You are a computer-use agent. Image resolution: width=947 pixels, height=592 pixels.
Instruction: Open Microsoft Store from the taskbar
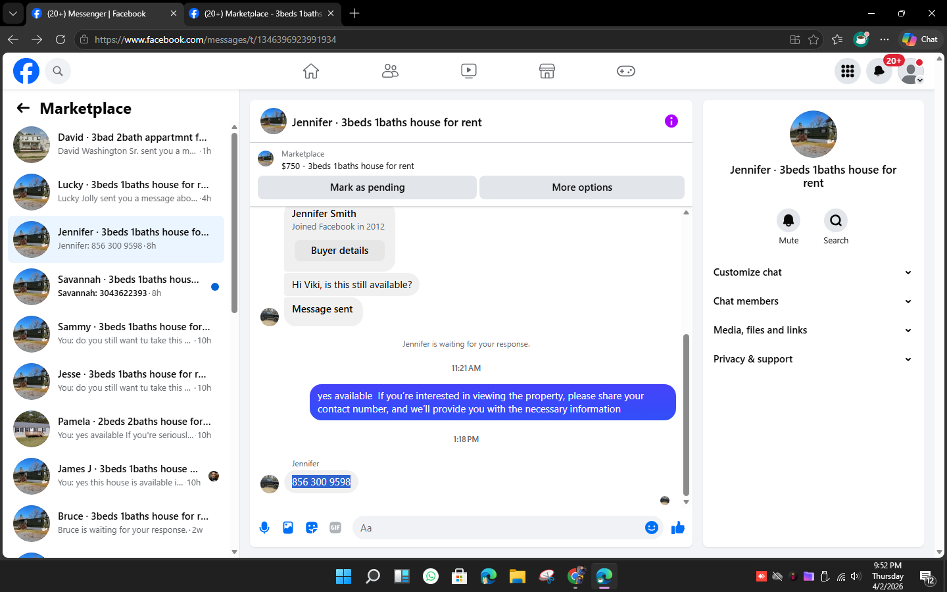pyautogui.click(x=460, y=577)
